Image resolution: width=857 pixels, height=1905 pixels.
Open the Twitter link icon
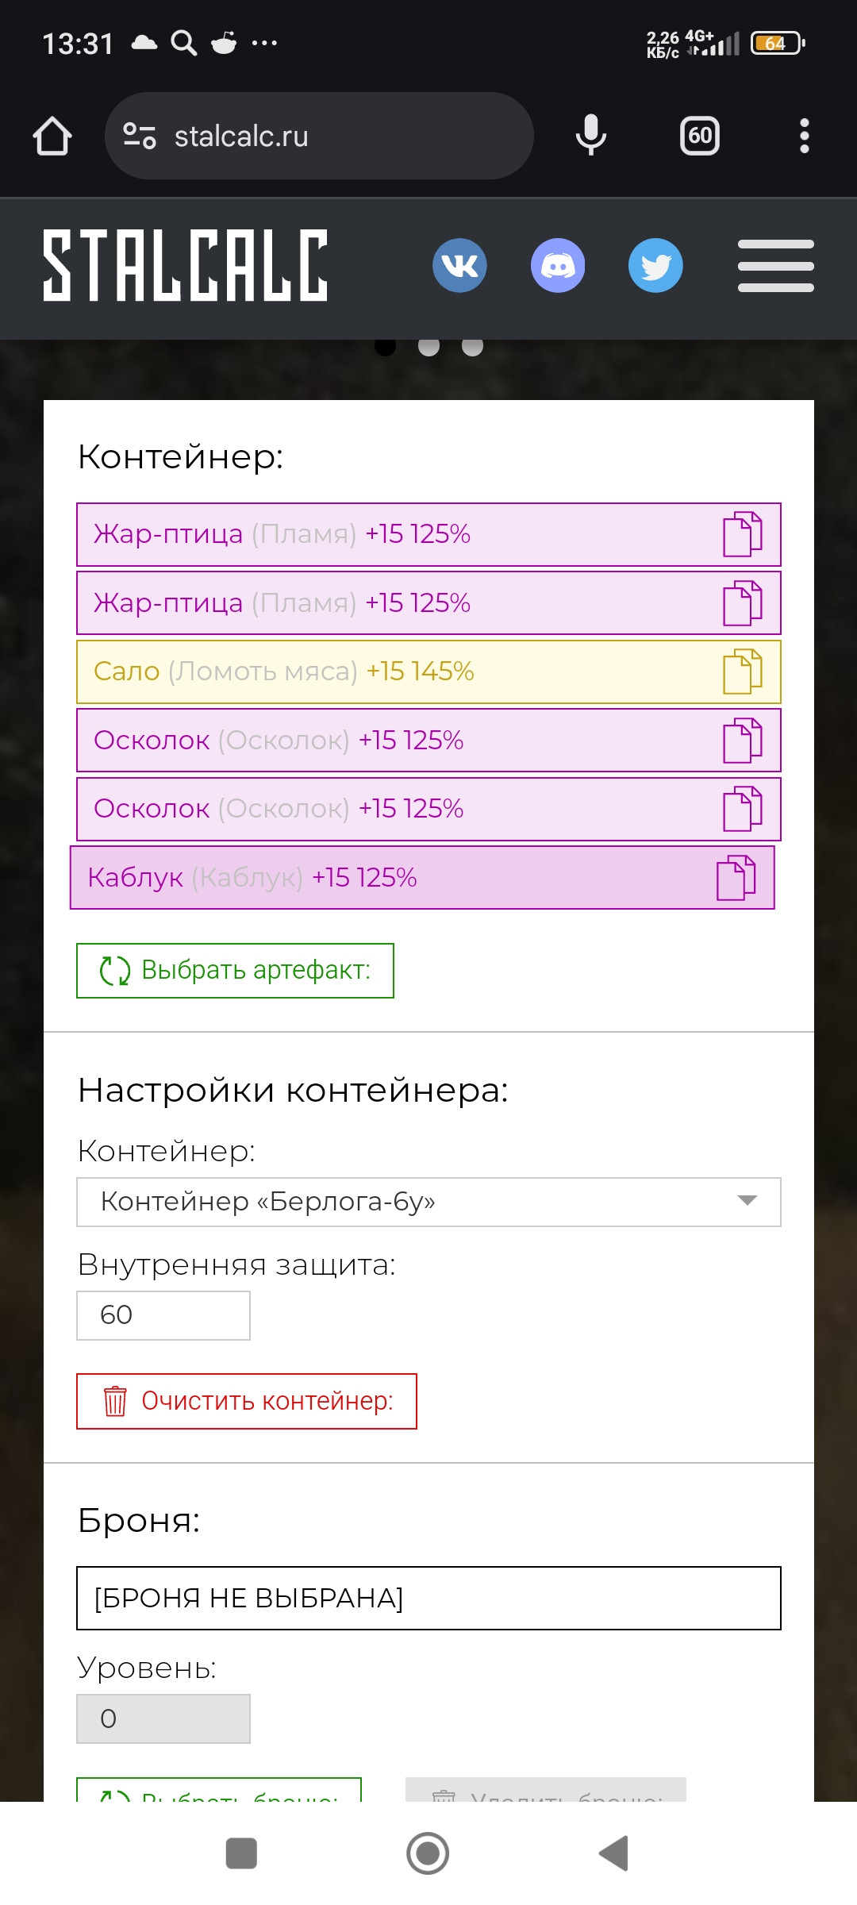tap(655, 265)
